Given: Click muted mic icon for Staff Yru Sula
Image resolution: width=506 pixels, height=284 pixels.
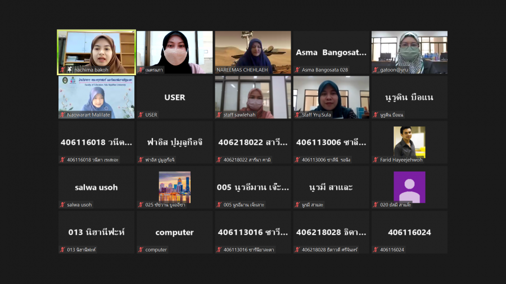Looking at the screenshot, I should 297,114.
